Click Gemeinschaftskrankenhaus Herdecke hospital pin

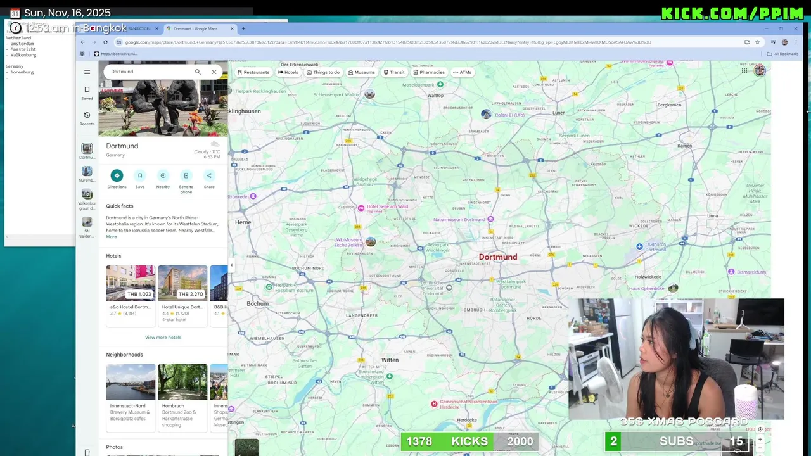(x=434, y=403)
